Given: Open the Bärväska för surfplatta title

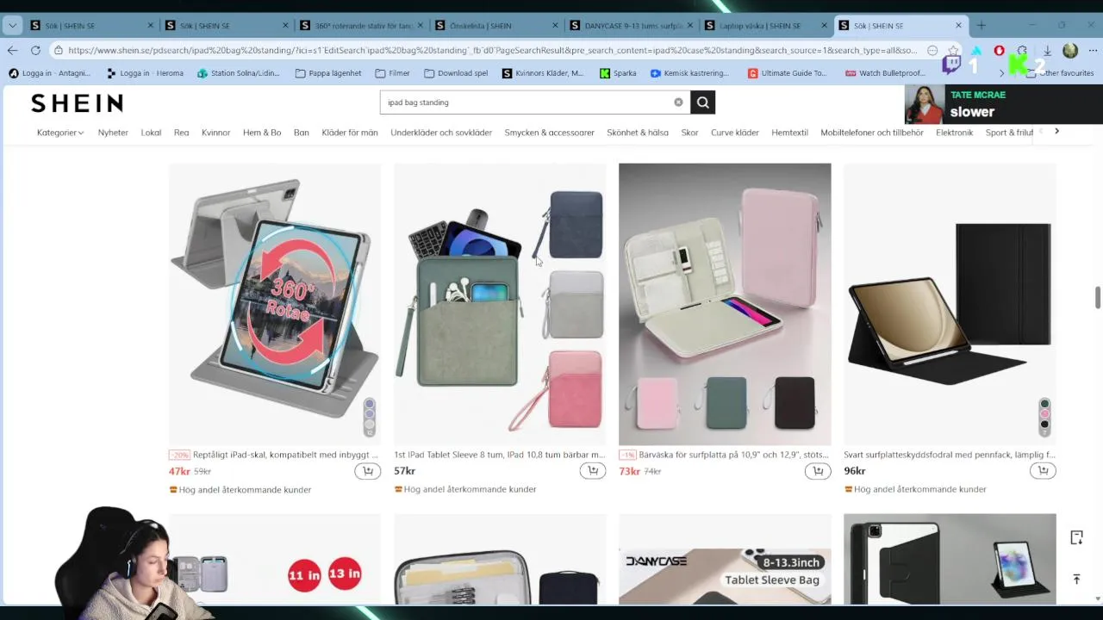Looking at the screenshot, I should pyautogui.click(x=734, y=455).
